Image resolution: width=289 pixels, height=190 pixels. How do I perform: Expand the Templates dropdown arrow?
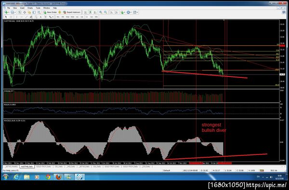[137, 13]
